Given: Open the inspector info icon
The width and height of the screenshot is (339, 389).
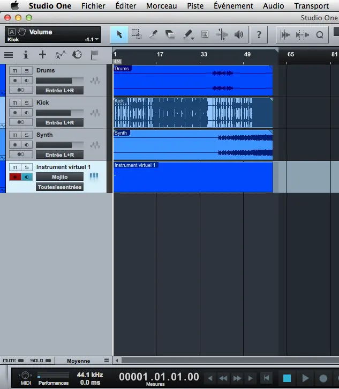Looking at the screenshot, I should pyautogui.click(x=26, y=55).
